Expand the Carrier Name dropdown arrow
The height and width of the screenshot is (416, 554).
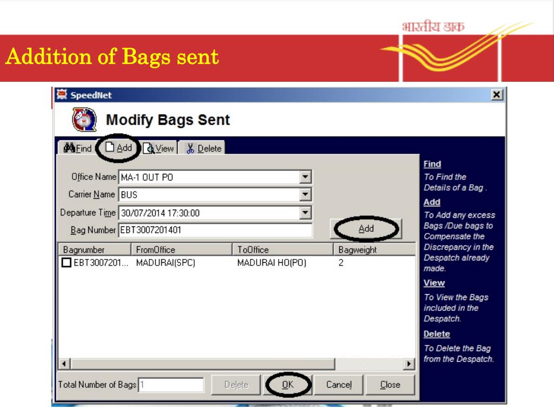click(305, 194)
